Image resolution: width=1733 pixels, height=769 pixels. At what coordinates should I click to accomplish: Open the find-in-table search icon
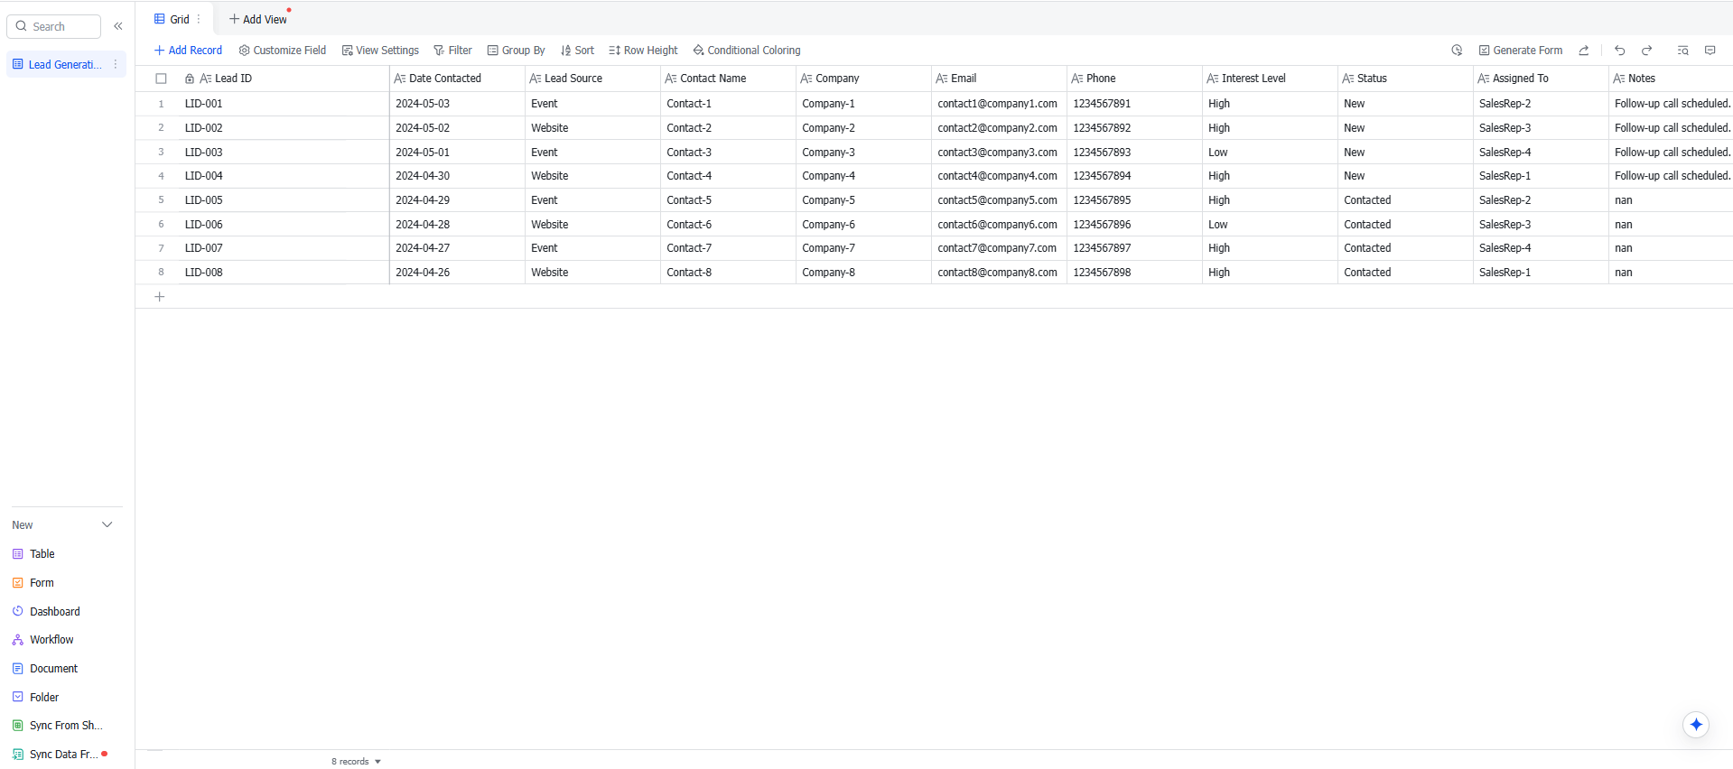tap(1682, 51)
